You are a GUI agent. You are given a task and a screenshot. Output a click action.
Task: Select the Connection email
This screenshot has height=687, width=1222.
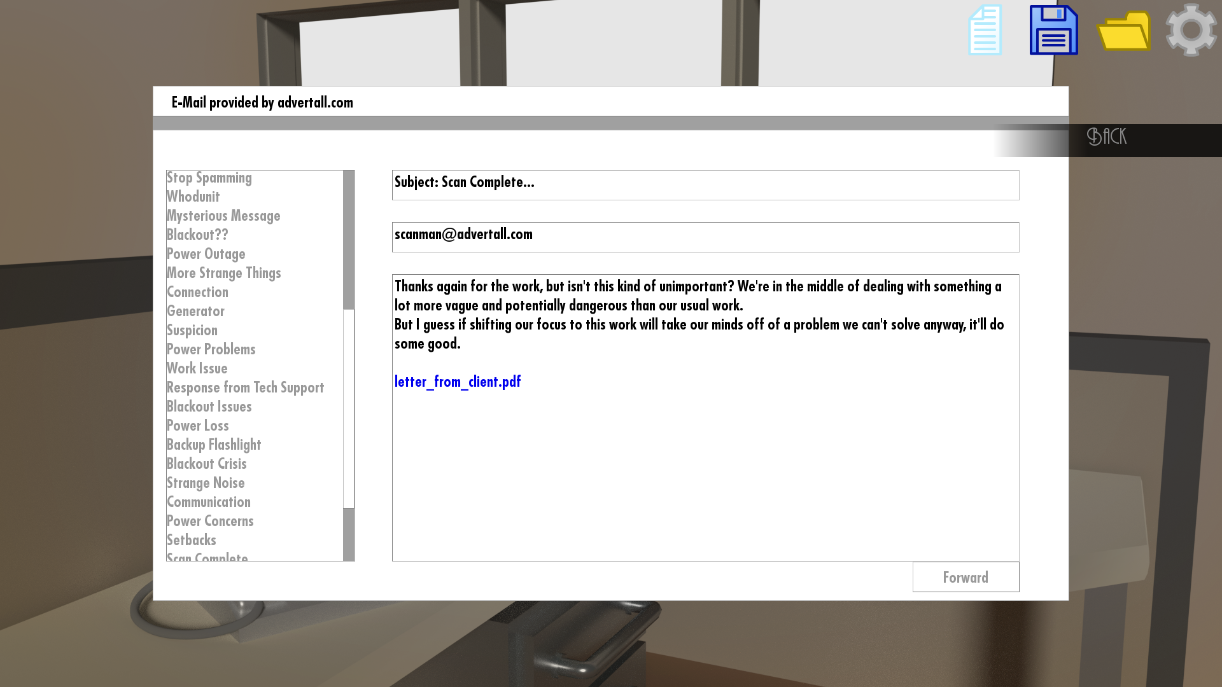pos(197,293)
